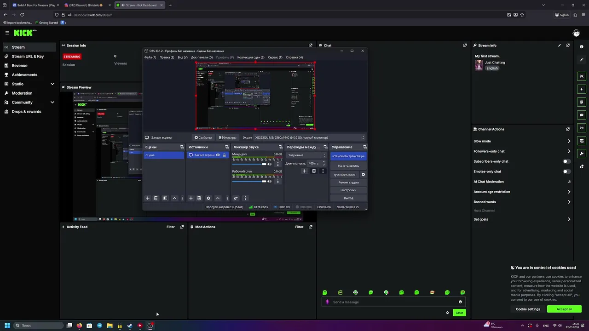Open Cookie settings
Viewport: 589px width, 331px height.
528,309
